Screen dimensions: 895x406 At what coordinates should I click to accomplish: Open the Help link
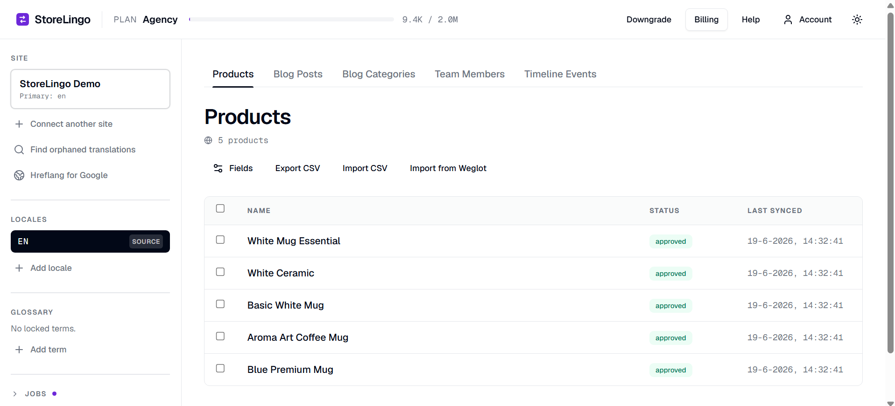tap(751, 20)
